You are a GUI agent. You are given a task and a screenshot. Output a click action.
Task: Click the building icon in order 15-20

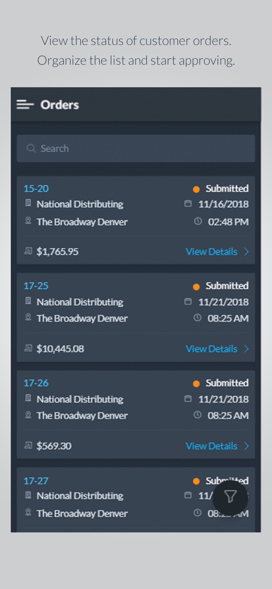pos(28,203)
